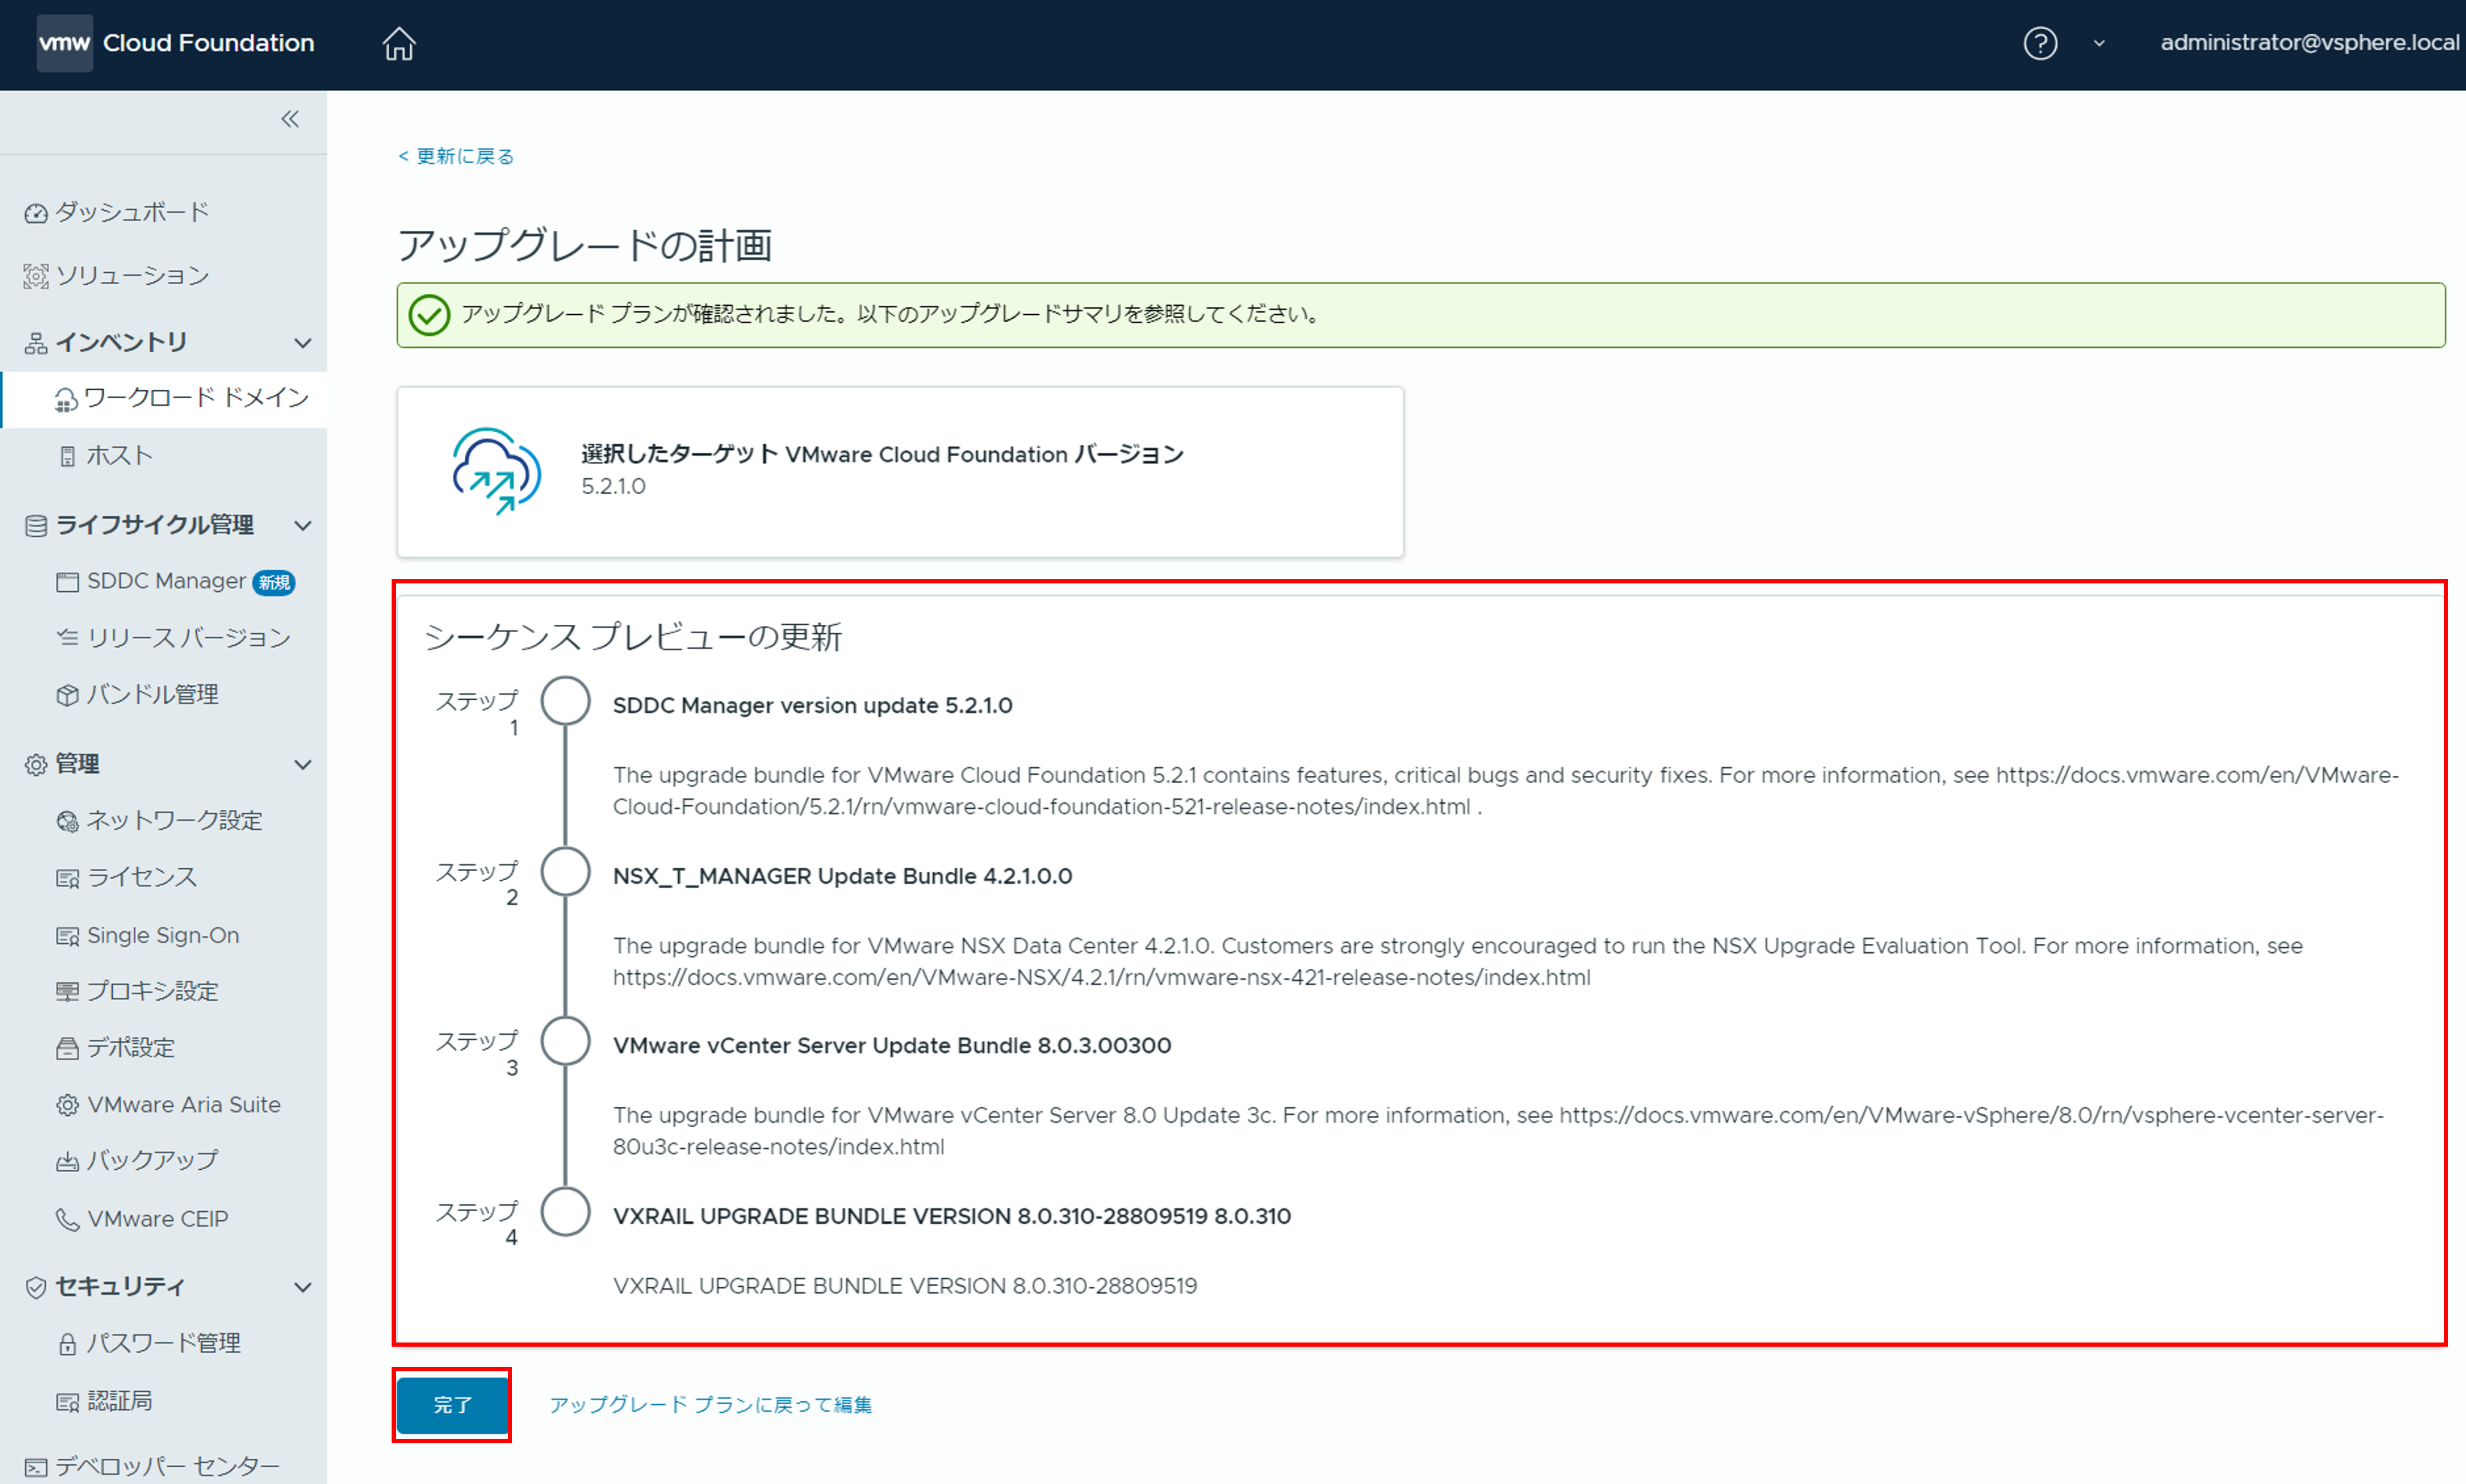Click the バンドル管理 box icon
2466x1484 pixels.
[67, 695]
